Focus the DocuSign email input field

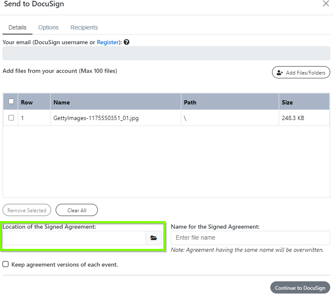(166, 53)
